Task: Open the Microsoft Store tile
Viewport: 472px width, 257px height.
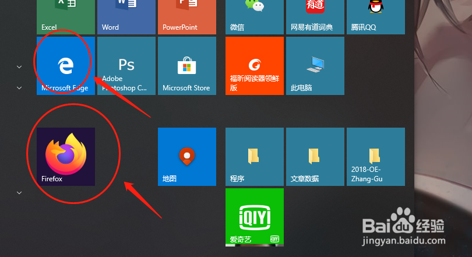Action: pyautogui.click(x=187, y=66)
